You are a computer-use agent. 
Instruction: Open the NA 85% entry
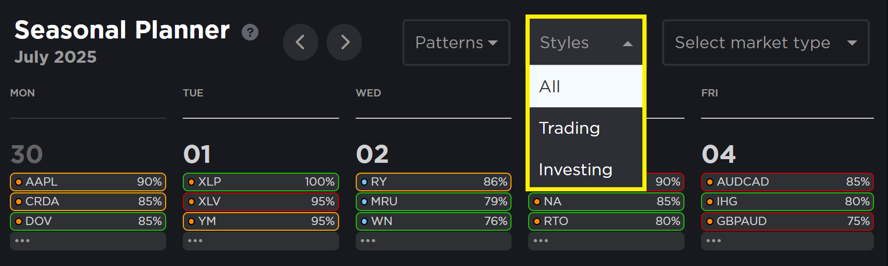point(606,202)
